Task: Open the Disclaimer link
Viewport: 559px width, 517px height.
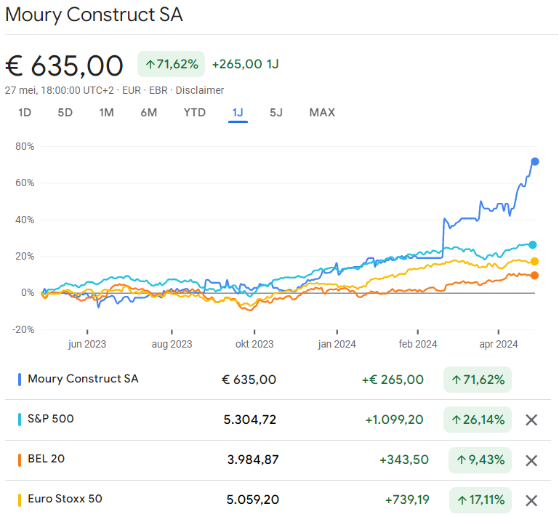Action: point(201,90)
